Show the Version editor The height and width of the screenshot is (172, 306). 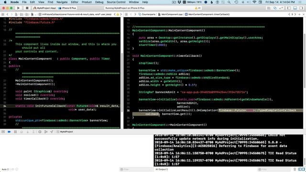pyautogui.click(x=281, y=8)
